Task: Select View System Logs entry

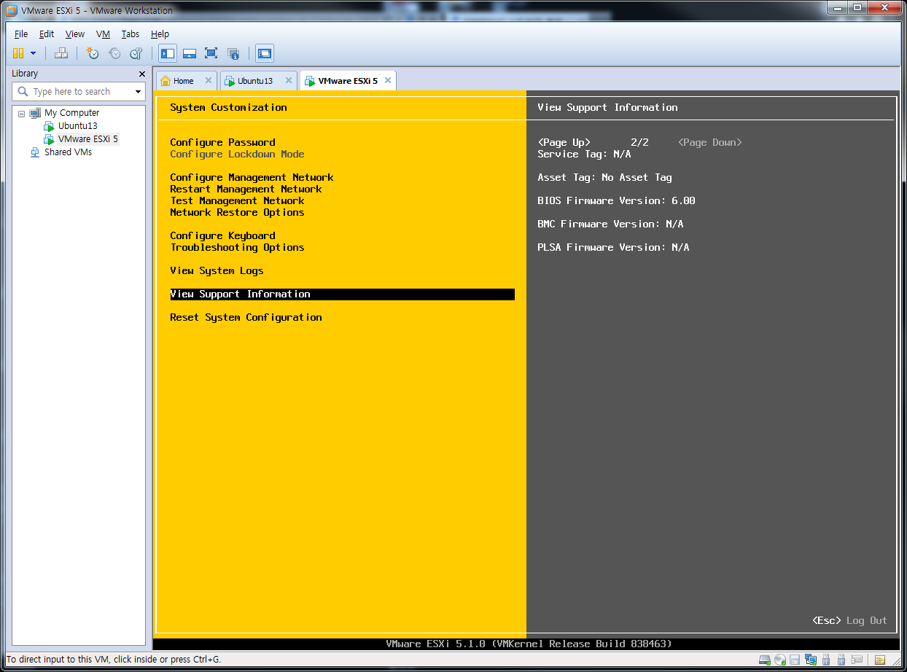Action: [217, 270]
